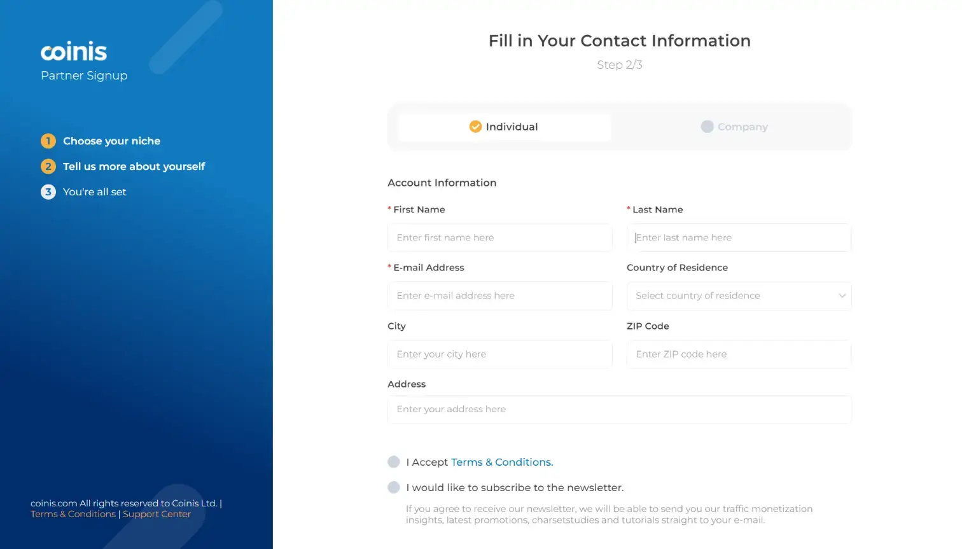The height and width of the screenshot is (549, 962).
Task: Click the Coinis logo
Action: [74, 52]
